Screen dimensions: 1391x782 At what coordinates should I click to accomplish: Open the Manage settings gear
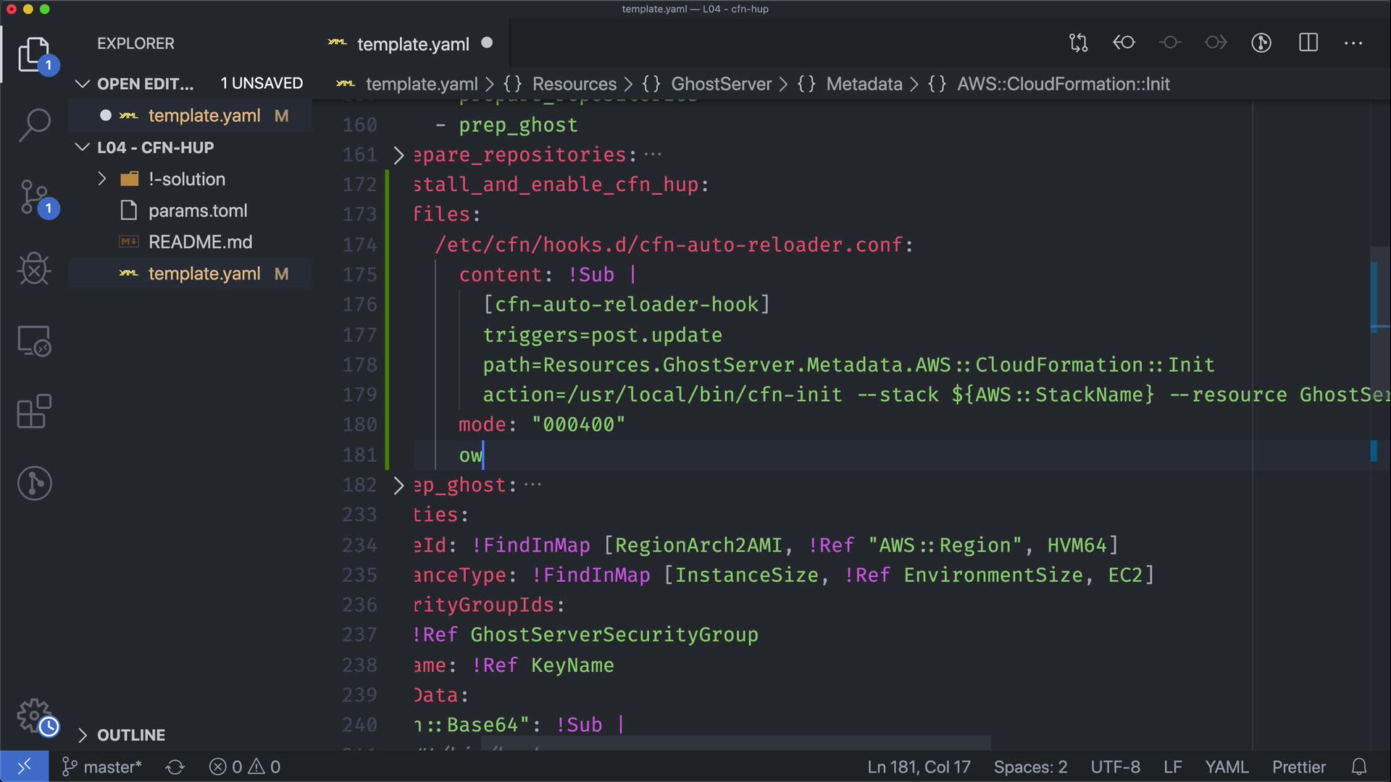34,715
